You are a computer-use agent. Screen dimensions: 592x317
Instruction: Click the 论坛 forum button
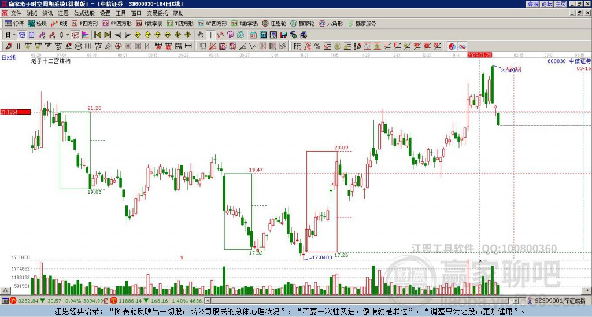pyautogui.click(x=546, y=4)
